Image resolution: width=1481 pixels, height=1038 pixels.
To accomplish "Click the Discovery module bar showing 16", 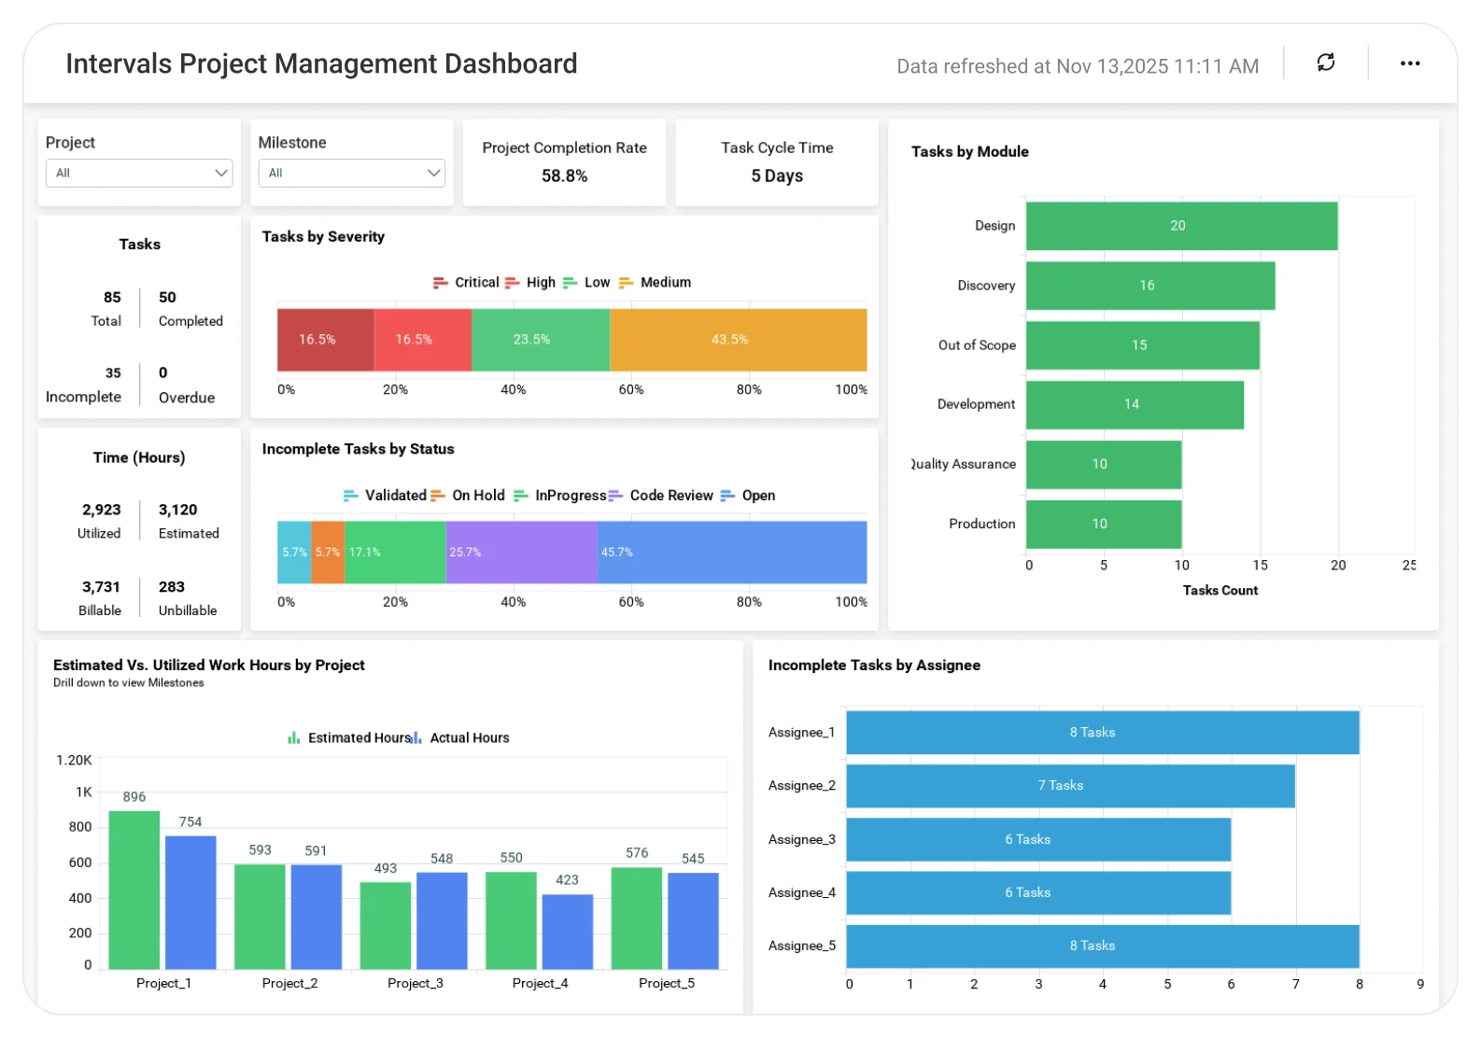I will [1150, 286].
